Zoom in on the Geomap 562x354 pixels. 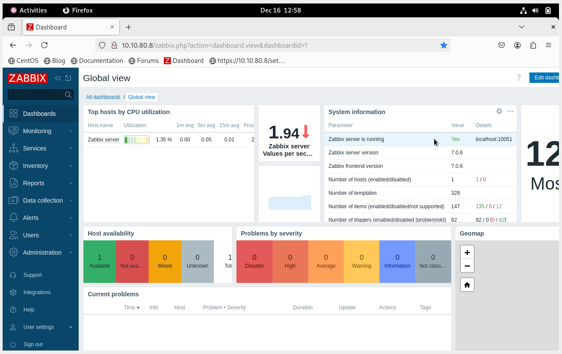pyautogui.click(x=467, y=252)
